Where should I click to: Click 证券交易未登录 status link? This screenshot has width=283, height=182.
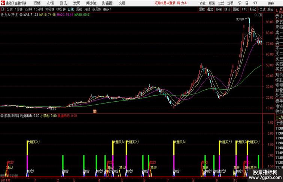pyautogui.click(x=165, y=3)
